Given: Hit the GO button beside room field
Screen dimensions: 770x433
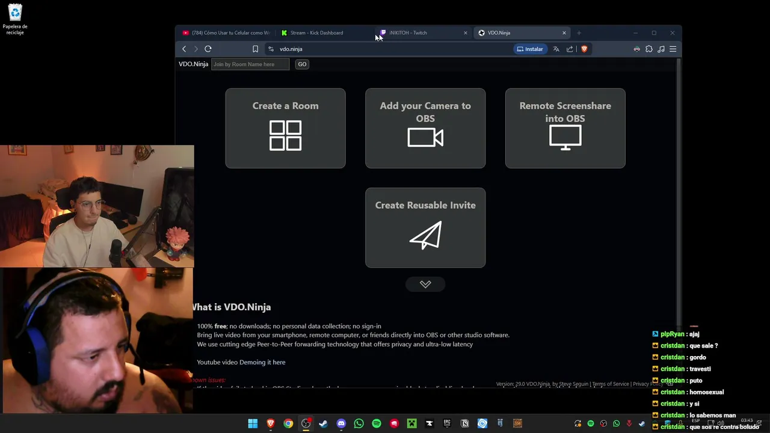Looking at the screenshot, I should click(302, 64).
